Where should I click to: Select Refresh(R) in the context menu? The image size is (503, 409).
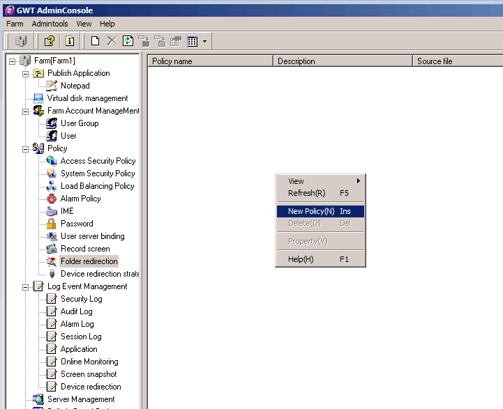(x=307, y=193)
